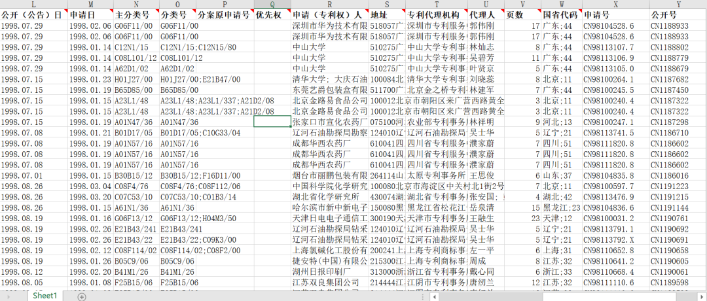The height and width of the screenshot is (301, 707).
Task: Select column V header
Action: tap(522, 5)
